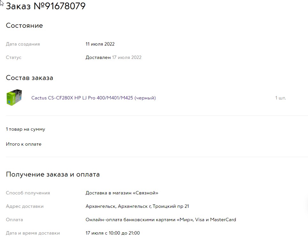Select the creation date 11 июля 2022
Viewport: 308px width, 247px height.
pyautogui.click(x=100, y=44)
